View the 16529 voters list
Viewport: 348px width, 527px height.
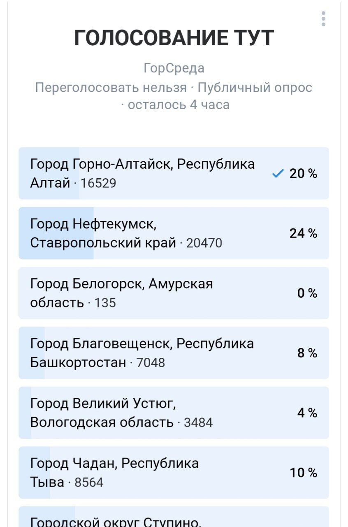[x=98, y=183]
